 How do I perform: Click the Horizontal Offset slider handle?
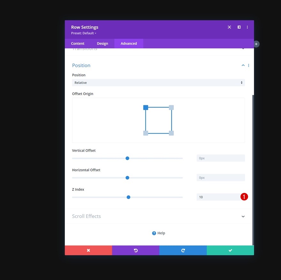[127, 178]
